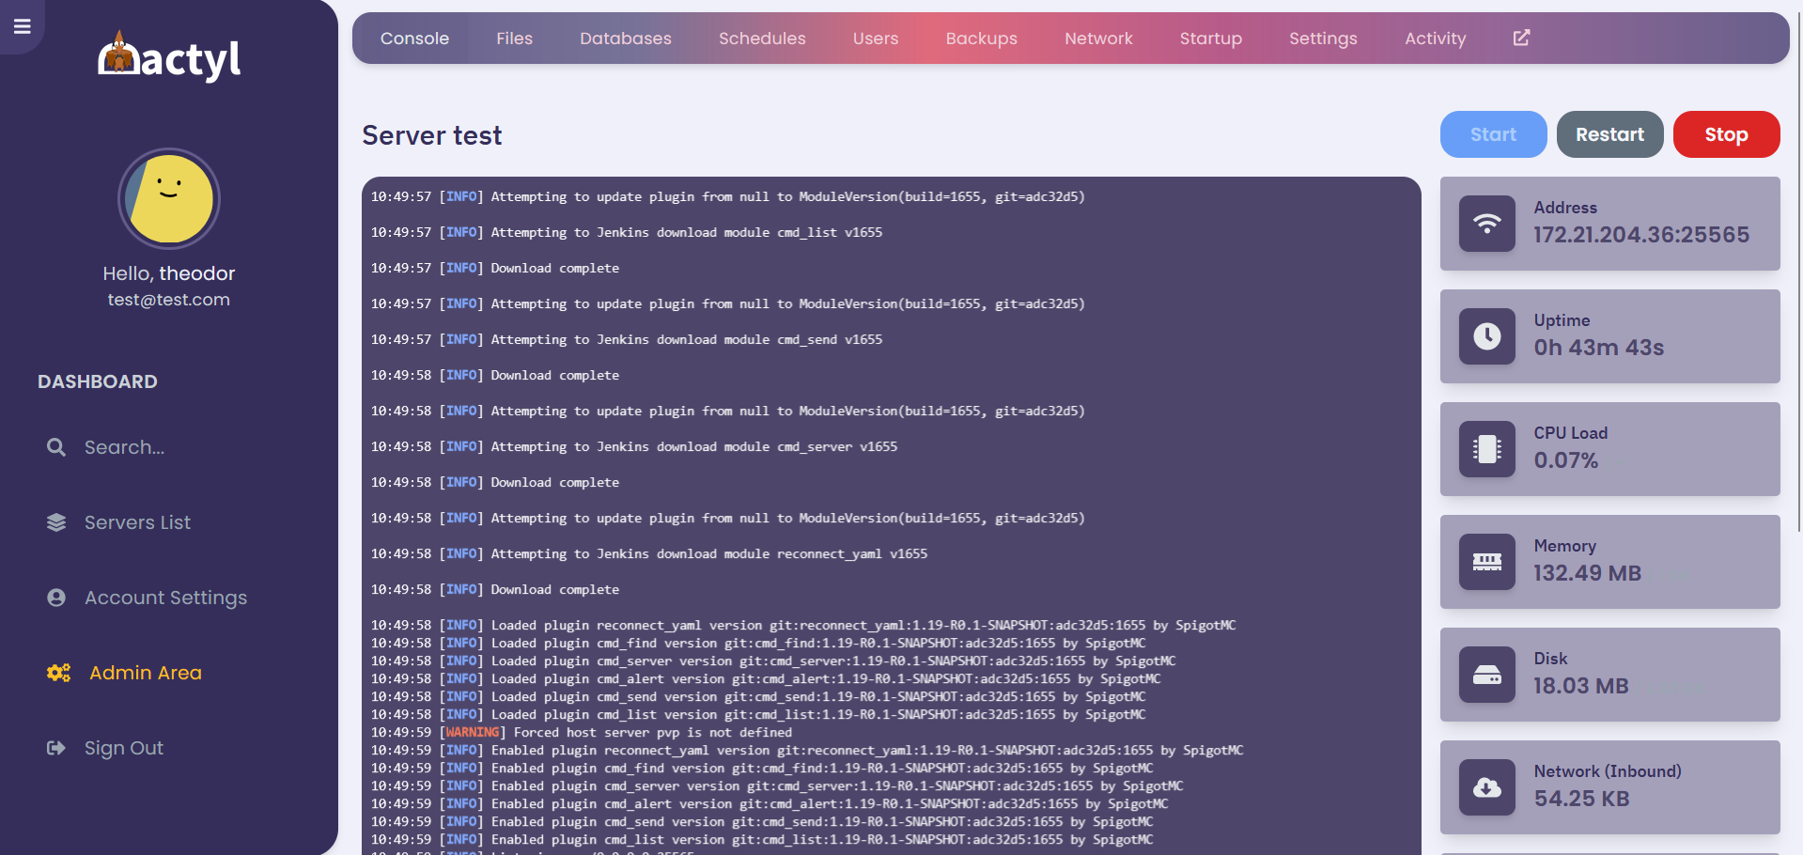Viewport: 1803px width, 855px height.
Task: Click the CPU Load chip icon
Action: (x=1486, y=449)
